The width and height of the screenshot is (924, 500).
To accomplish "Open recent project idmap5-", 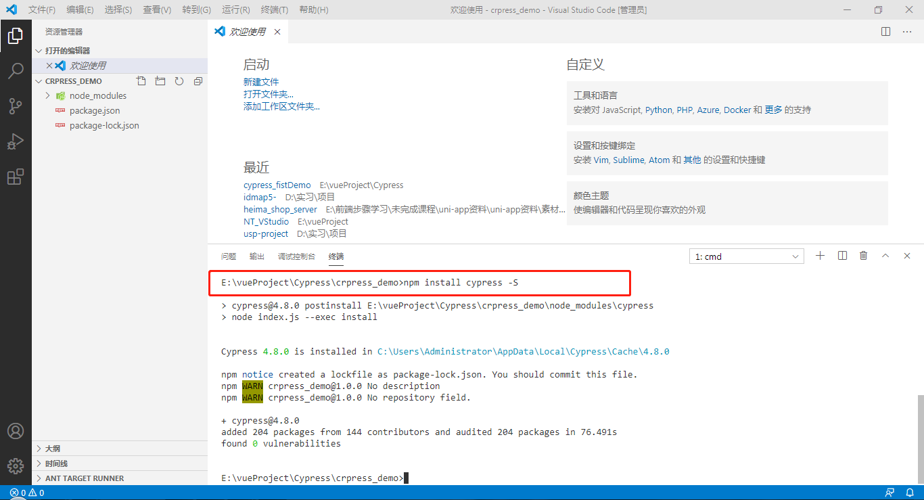I will [260, 197].
